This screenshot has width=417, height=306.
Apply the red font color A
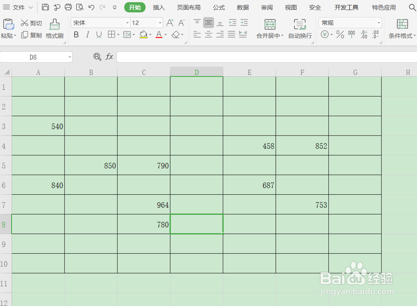point(159,34)
